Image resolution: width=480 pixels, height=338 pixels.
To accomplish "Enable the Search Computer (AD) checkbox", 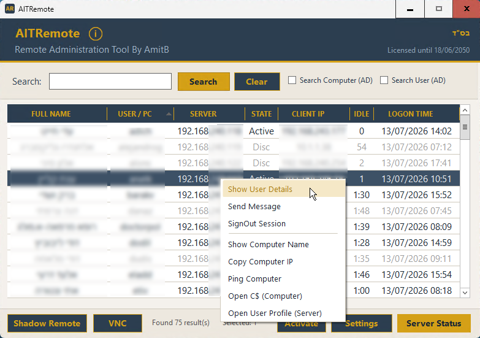I will coord(292,80).
